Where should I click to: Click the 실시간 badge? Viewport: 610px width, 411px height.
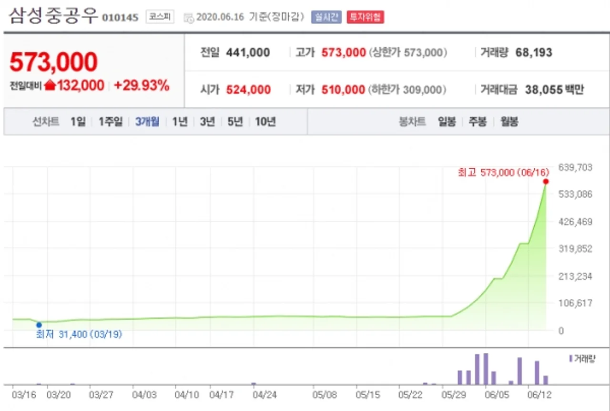click(326, 17)
